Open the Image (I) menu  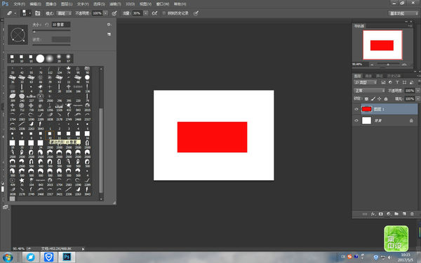pos(51,4)
